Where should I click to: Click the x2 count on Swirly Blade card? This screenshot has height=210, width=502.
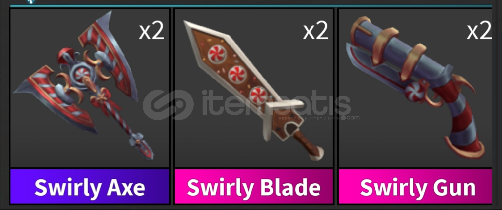315,31
